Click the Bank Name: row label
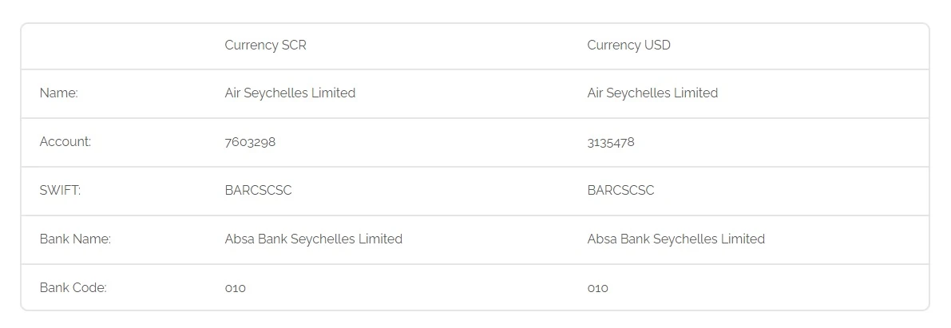 pos(75,239)
